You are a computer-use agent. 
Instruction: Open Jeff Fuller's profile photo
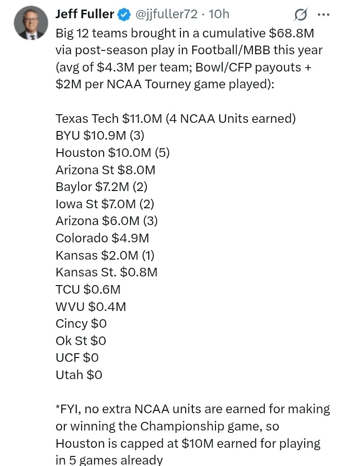click(x=31, y=23)
